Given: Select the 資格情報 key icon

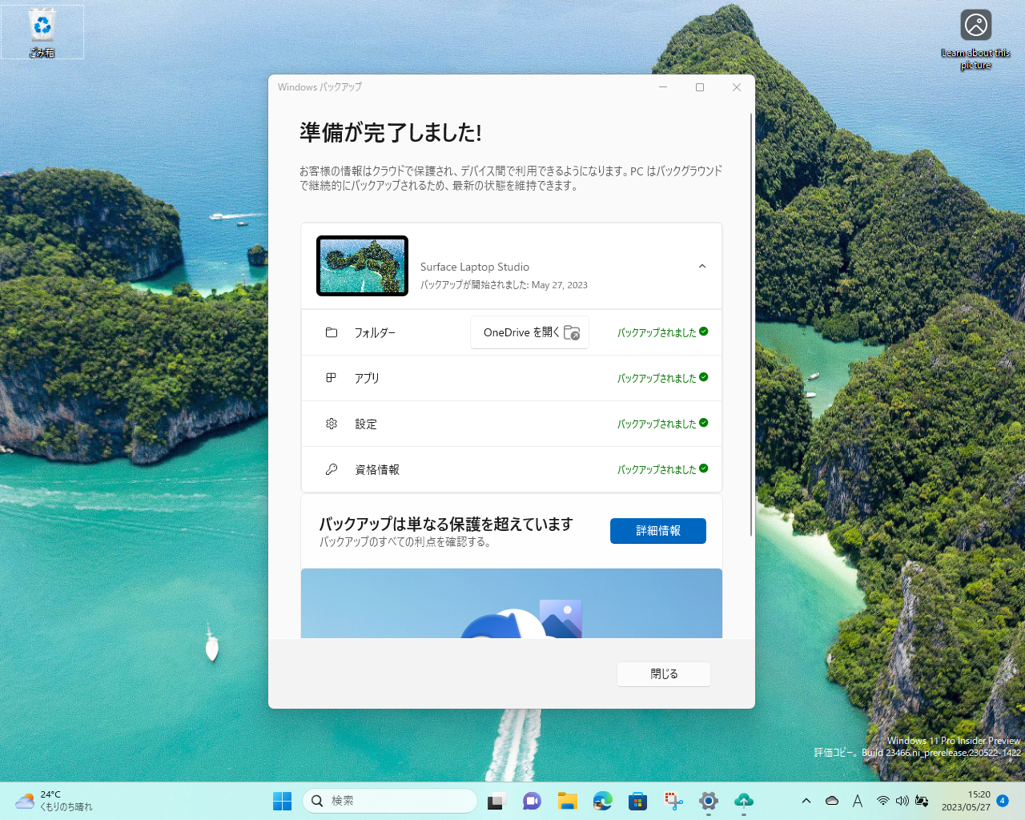Looking at the screenshot, I should (x=332, y=468).
